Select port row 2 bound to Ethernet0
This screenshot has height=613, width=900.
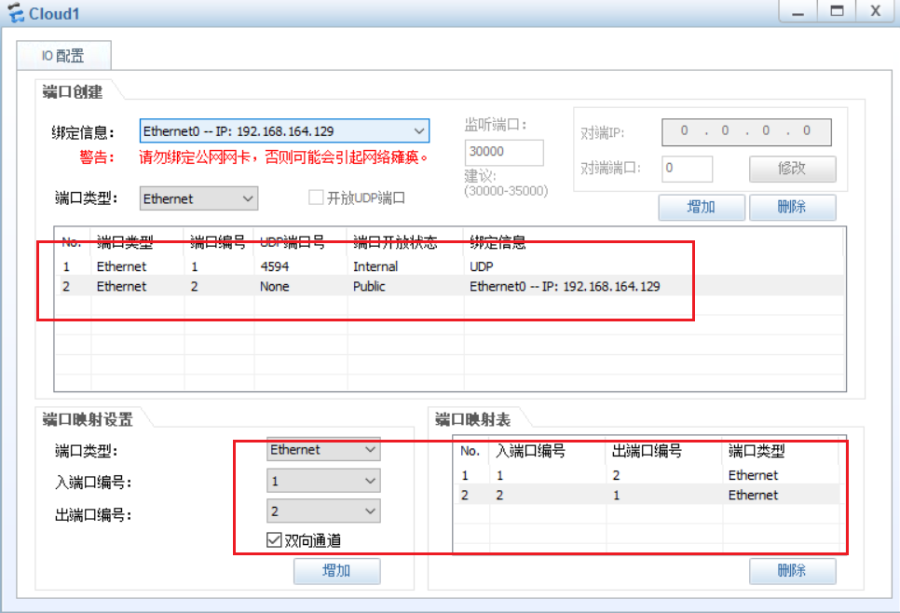(x=373, y=287)
